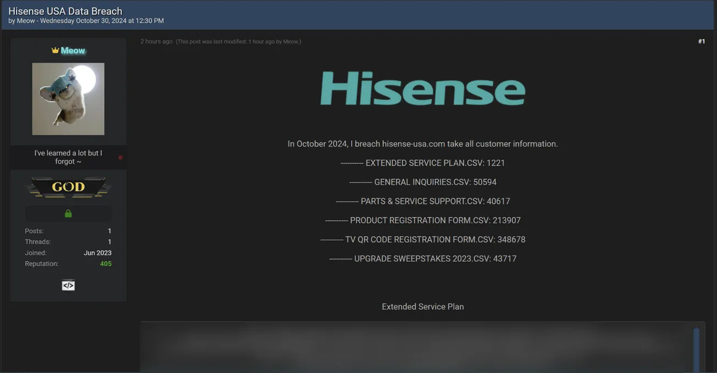This screenshot has width=717, height=373.
Task: Click the '2 hours ago' post timestamp
Action: tap(156, 42)
